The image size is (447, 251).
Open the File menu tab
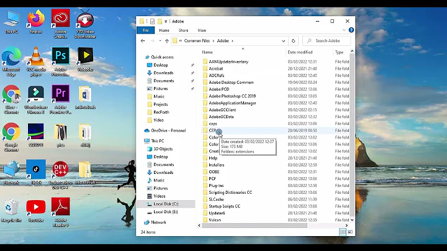point(145,30)
